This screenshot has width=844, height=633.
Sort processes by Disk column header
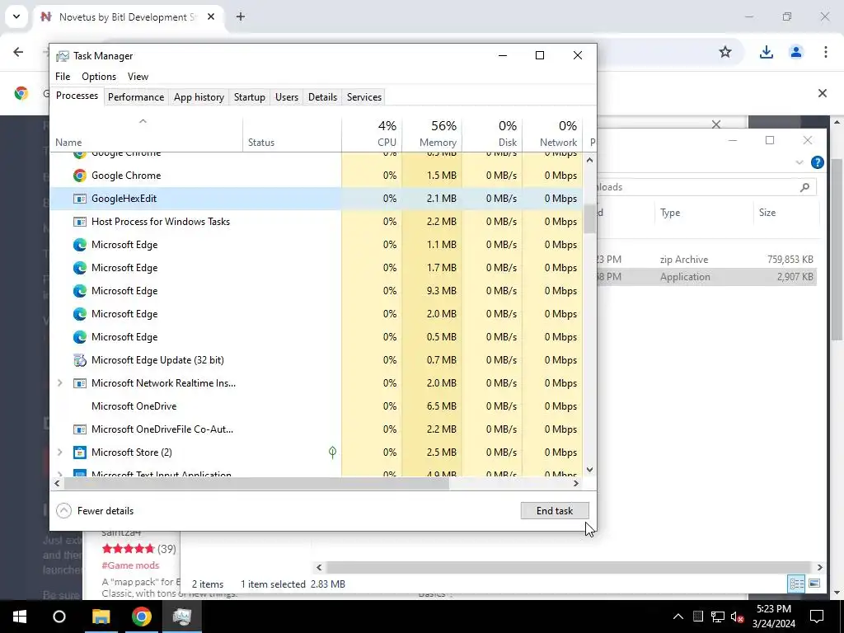492,134
